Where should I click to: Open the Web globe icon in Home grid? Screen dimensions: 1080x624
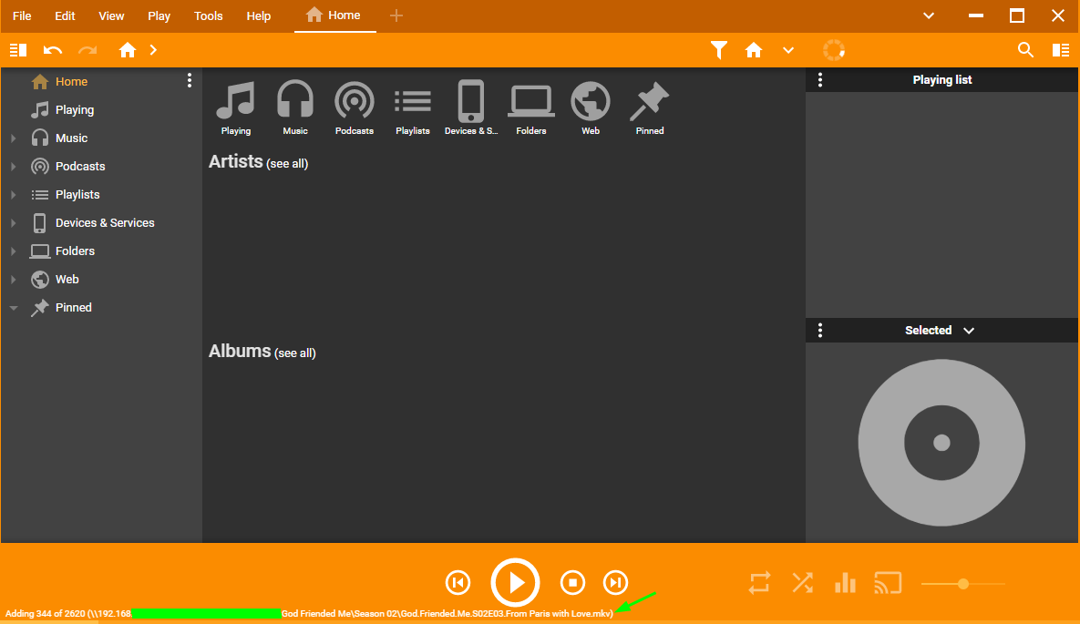coord(591,101)
